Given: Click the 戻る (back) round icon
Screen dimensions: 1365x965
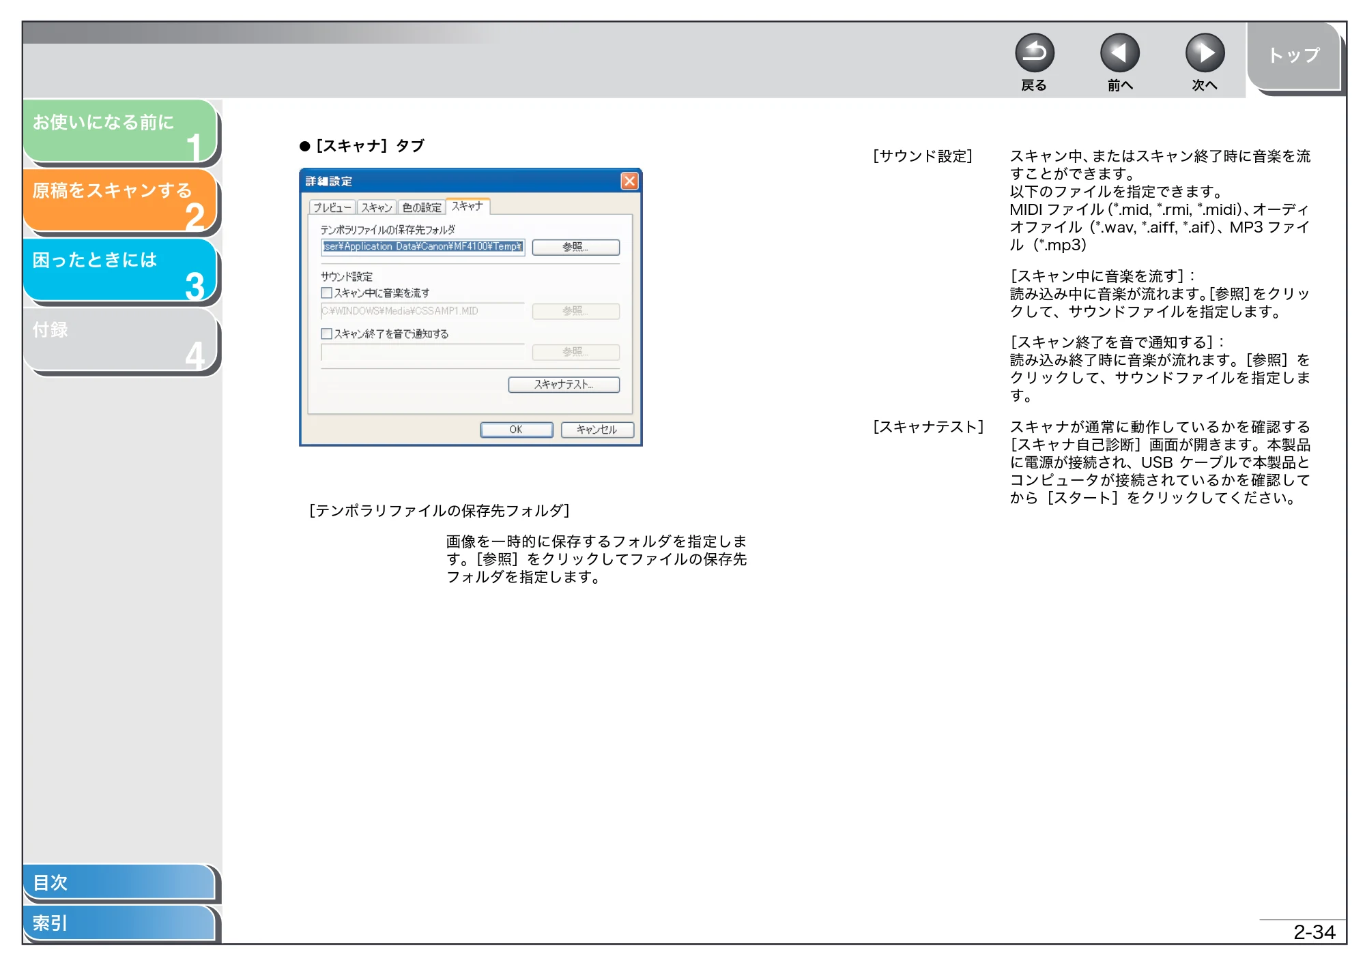Looking at the screenshot, I should [x=1034, y=53].
